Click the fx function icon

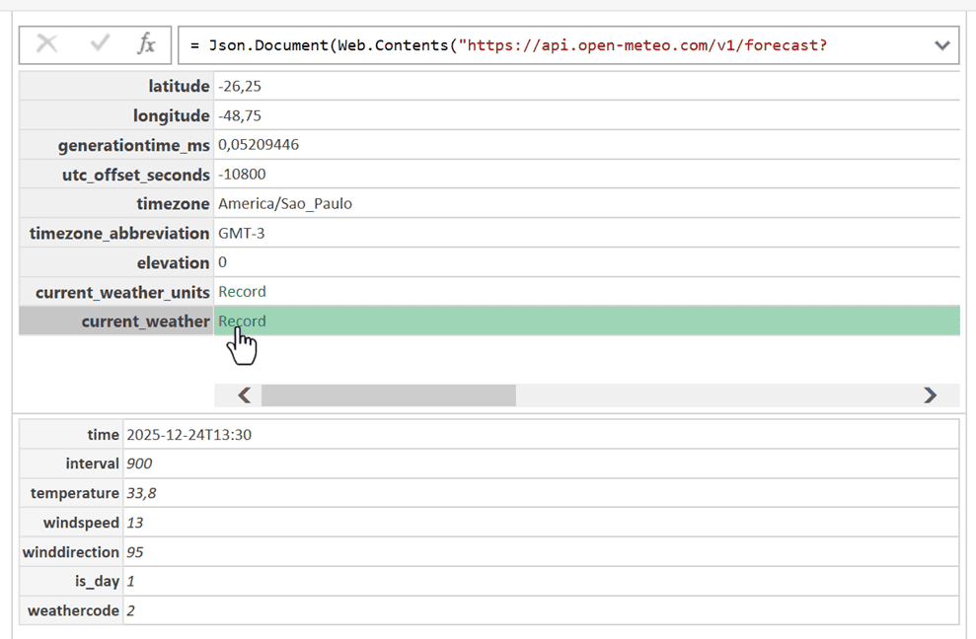coord(146,44)
